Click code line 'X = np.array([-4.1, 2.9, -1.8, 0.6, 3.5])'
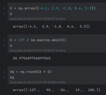Image resolution: width=106 pixels, height=95 pixels. (x=53, y=8)
